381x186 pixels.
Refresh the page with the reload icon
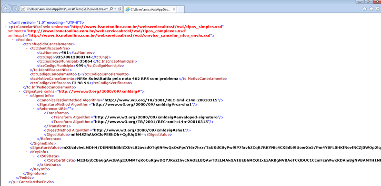pos(120,9)
